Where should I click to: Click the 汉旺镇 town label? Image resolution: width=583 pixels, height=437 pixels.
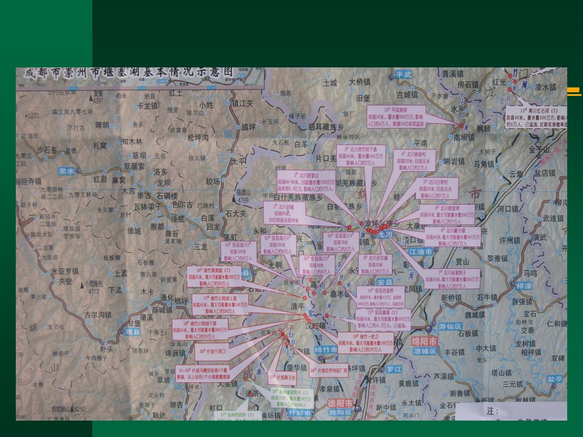315,325
